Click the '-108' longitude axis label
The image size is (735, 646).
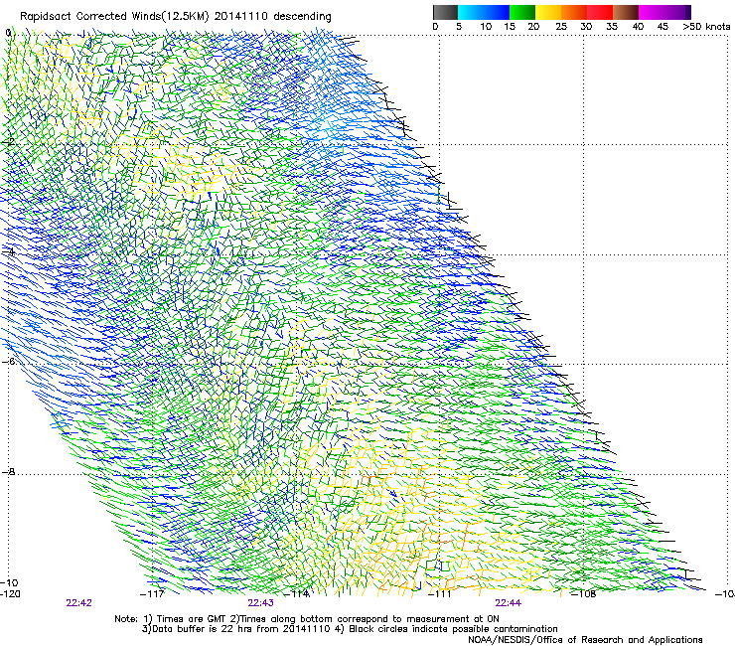(584, 594)
